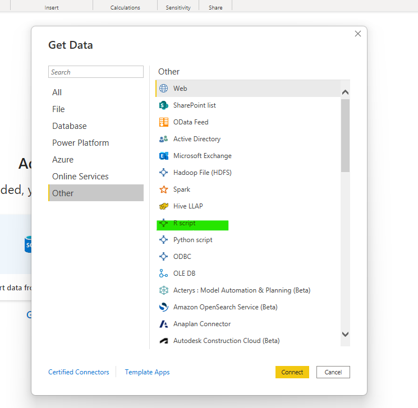Select Autodesk Construction Cloud (Beta)
Viewport: 418px width, 408px height.
click(248, 341)
